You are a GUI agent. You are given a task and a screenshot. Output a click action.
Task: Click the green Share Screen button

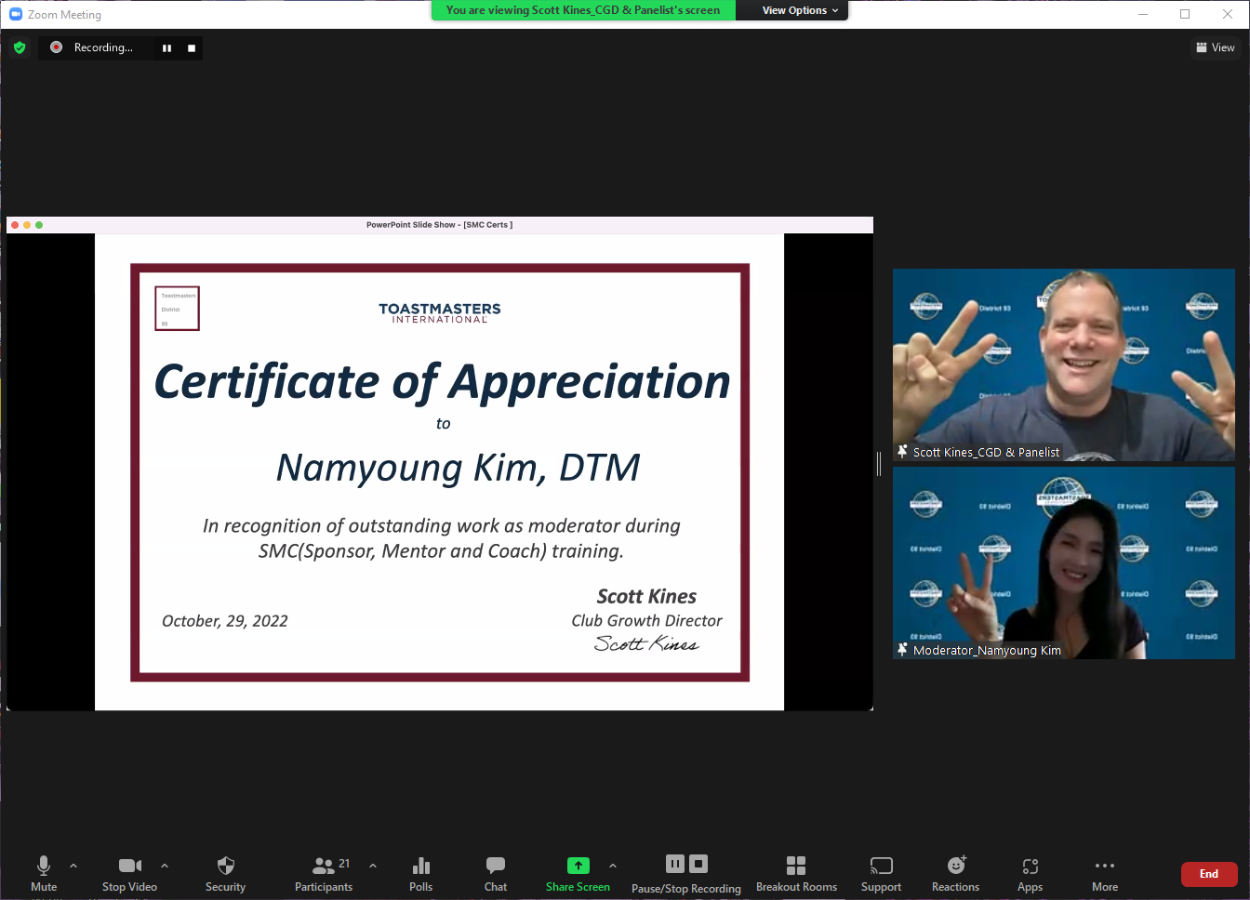(578, 873)
